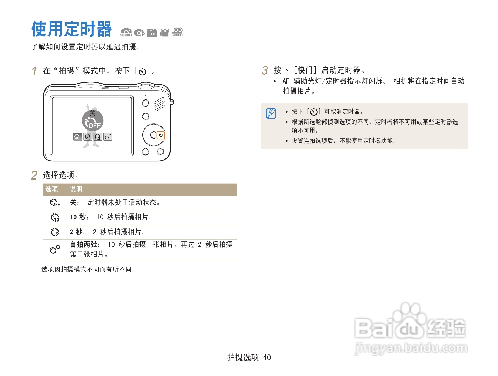Click the SCENE mode icon
The image size is (498, 376).
(x=152, y=32)
